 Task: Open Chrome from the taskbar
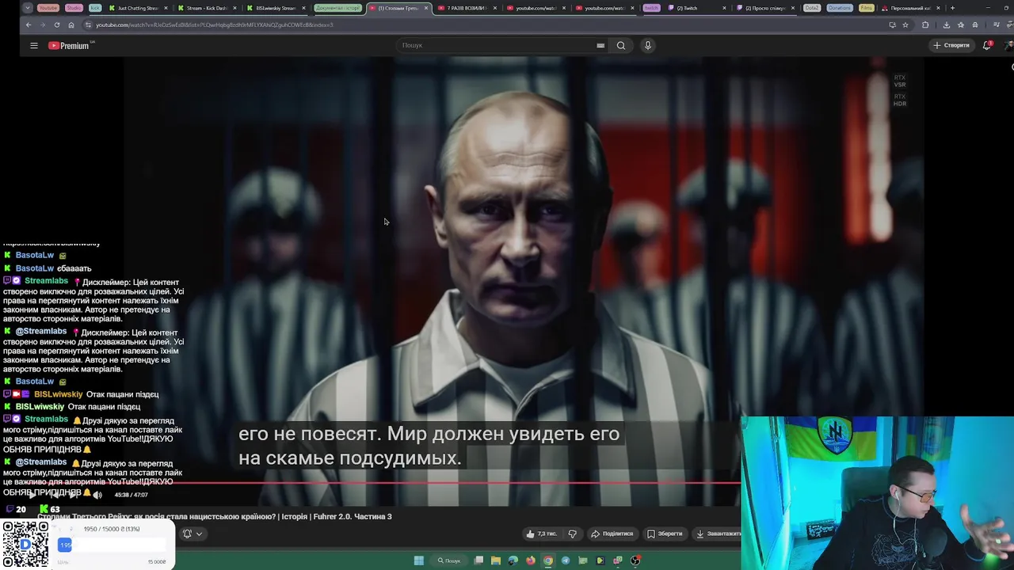[547, 560]
